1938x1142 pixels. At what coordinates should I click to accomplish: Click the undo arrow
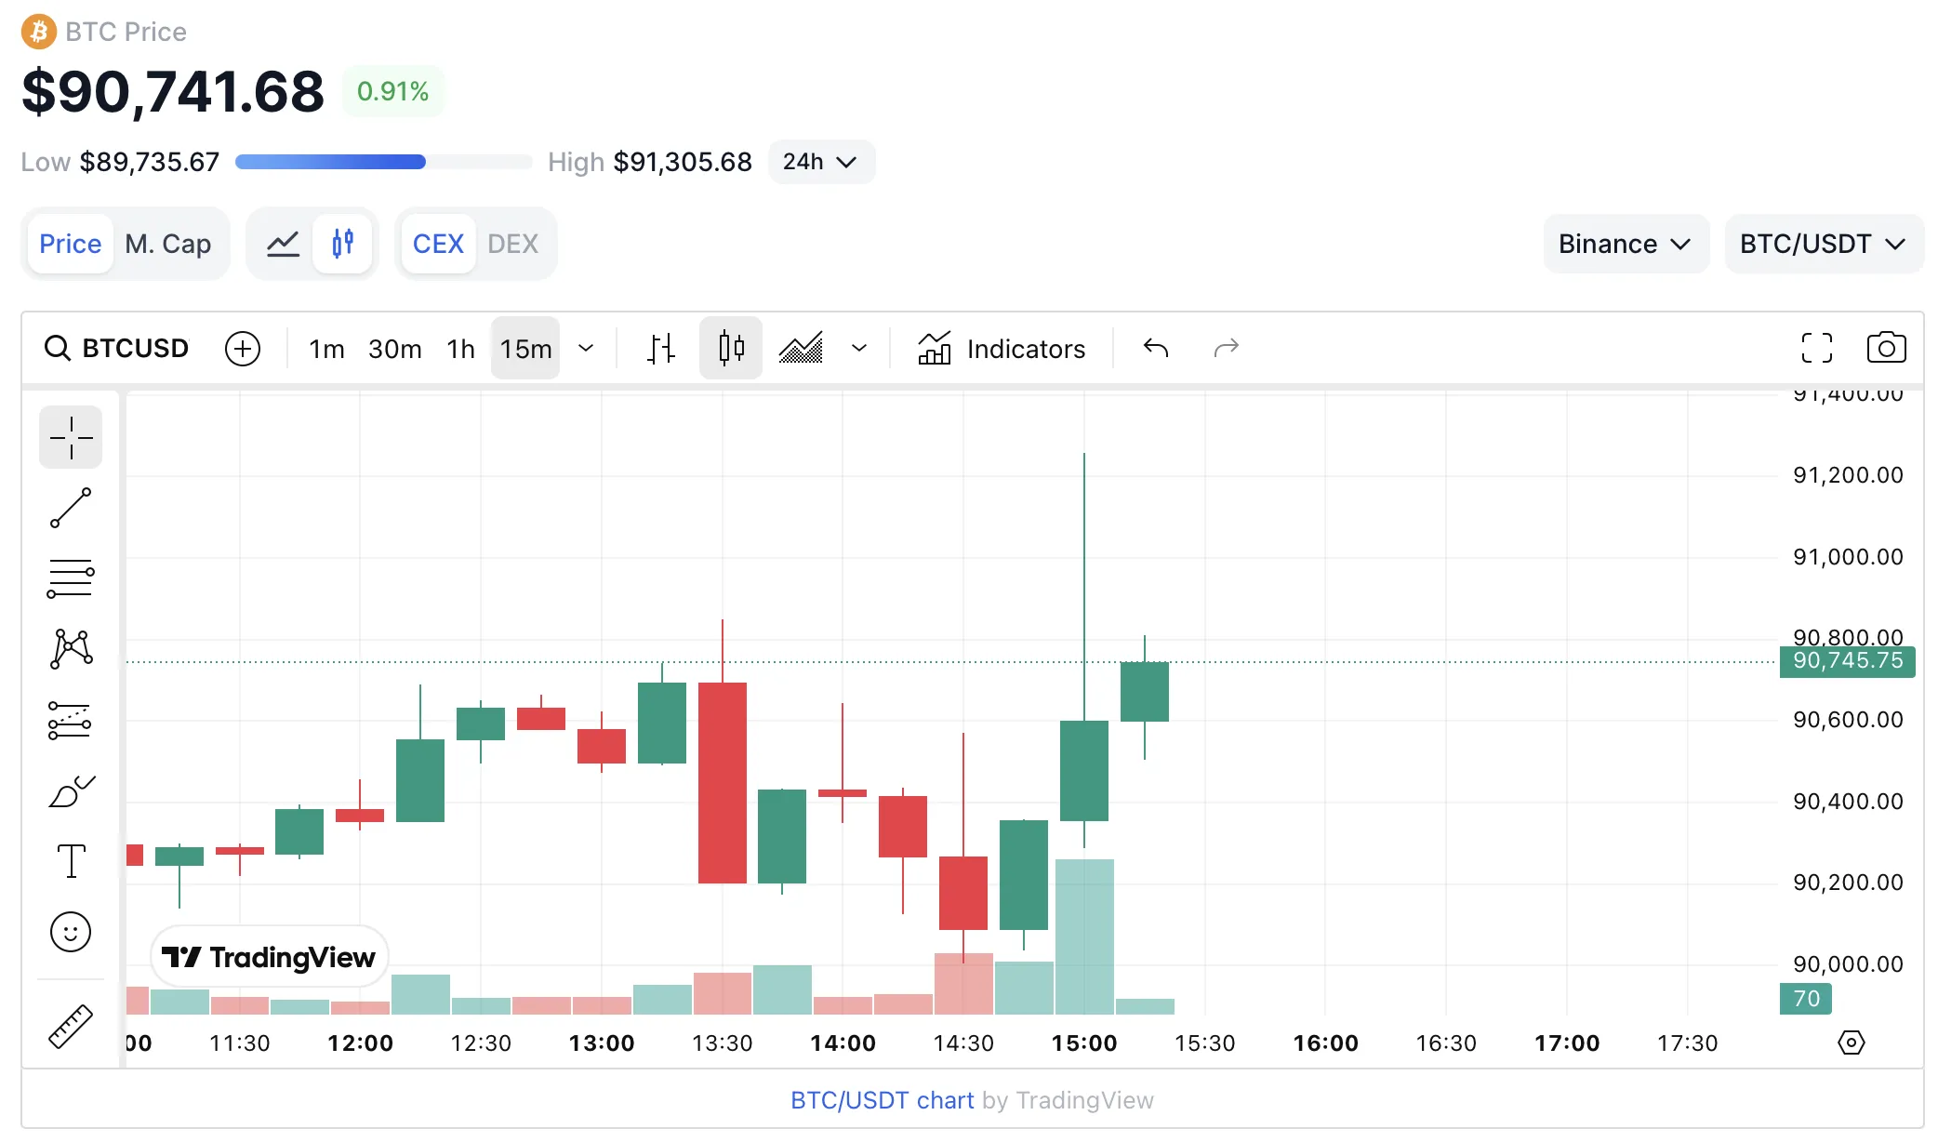tap(1156, 348)
